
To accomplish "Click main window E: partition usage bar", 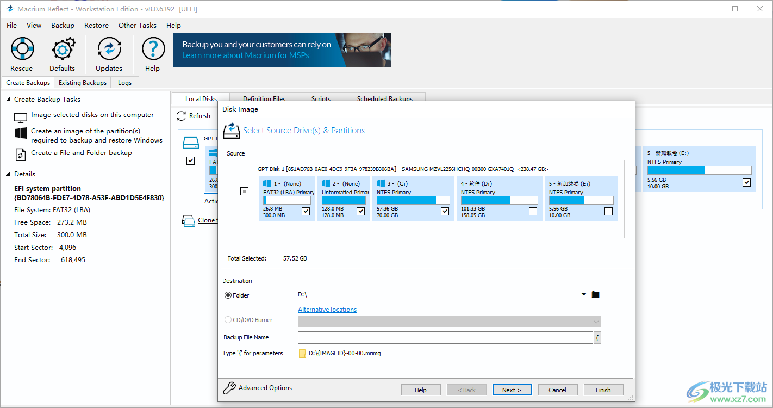I will coord(700,170).
